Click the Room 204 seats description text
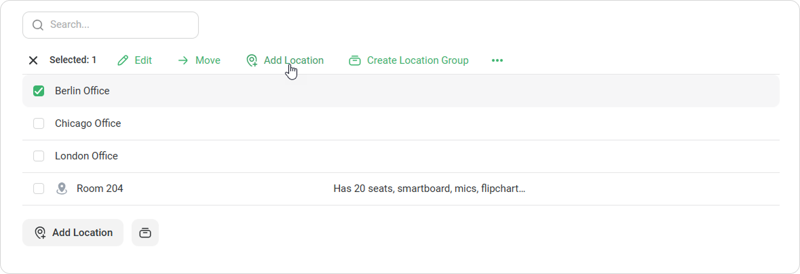800x274 pixels. point(429,189)
